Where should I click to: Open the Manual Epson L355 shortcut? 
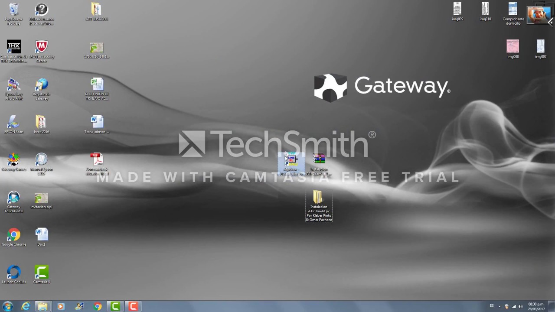(x=42, y=164)
